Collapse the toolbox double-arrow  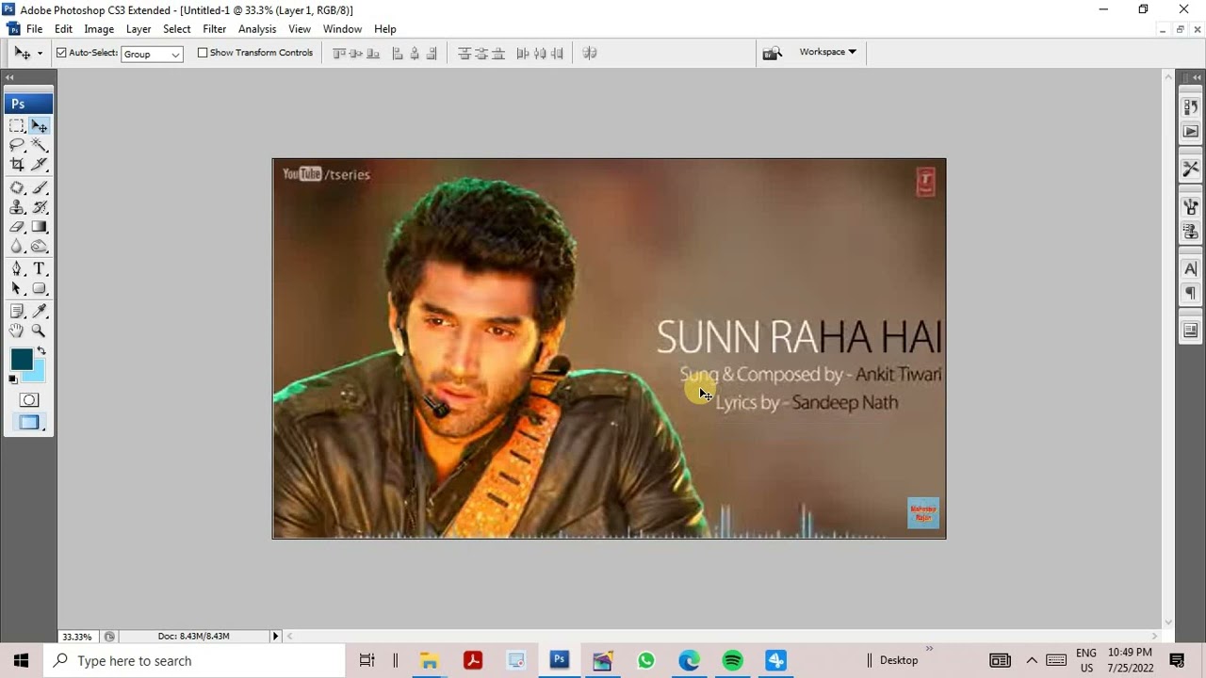(x=10, y=77)
